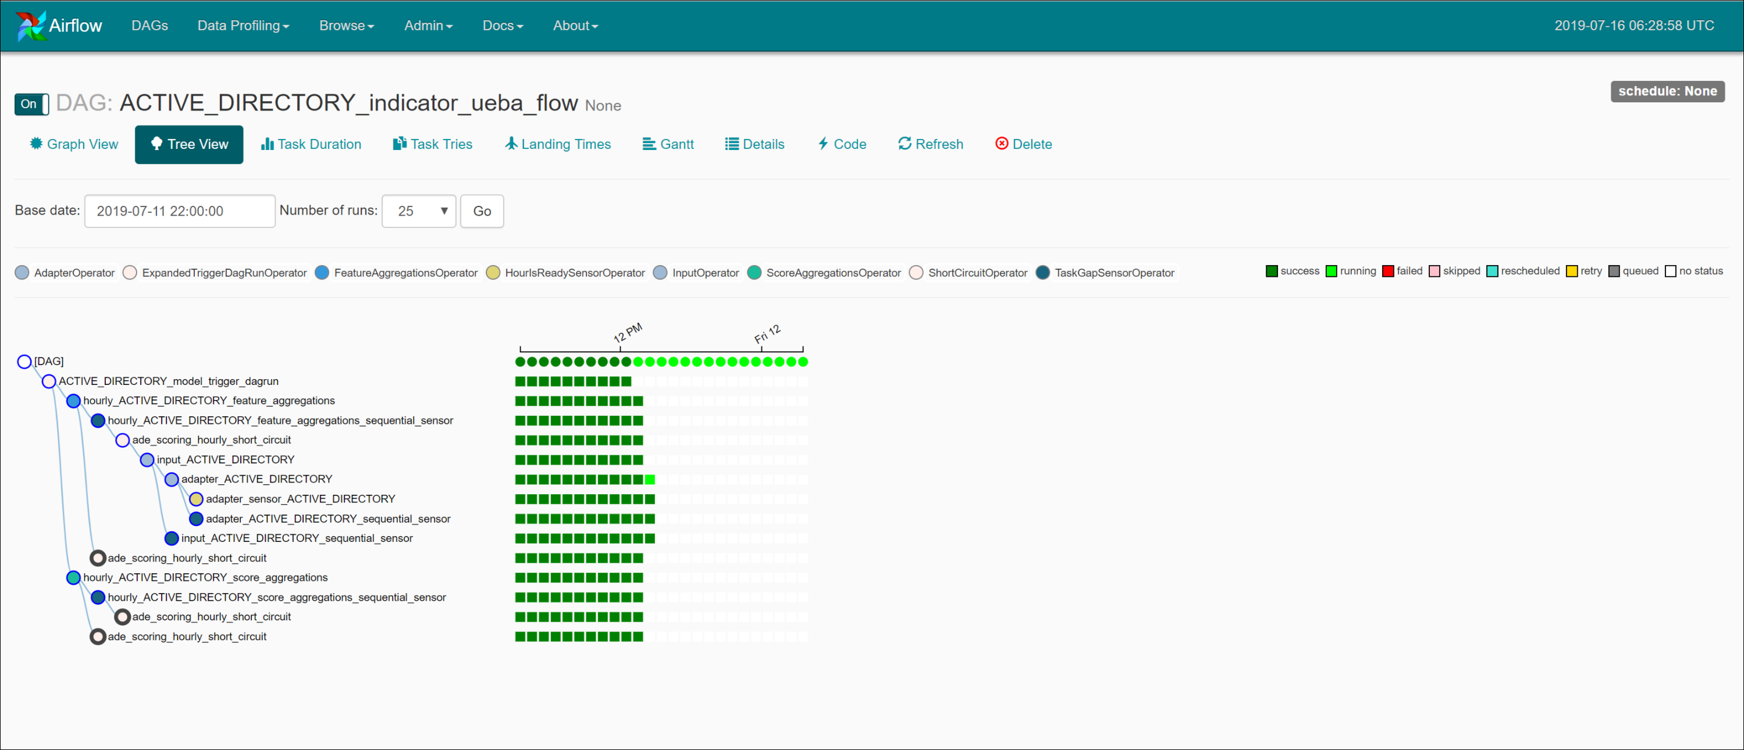
Task: Collapse the [DAG] root tree node
Action: tap(24, 362)
